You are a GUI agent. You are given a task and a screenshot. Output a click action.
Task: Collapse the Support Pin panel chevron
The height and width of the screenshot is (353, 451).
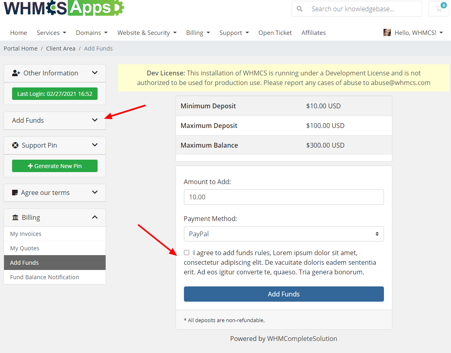coord(95,145)
